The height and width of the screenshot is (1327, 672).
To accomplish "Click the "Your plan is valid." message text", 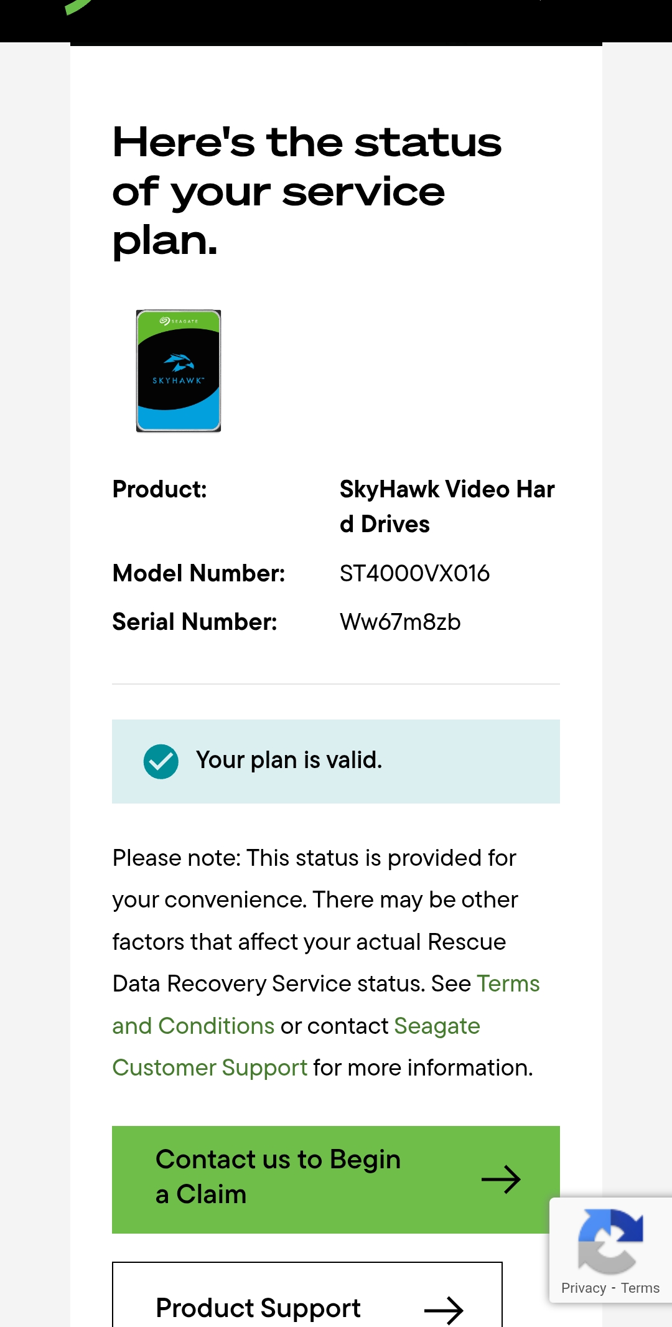I will 289,760.
